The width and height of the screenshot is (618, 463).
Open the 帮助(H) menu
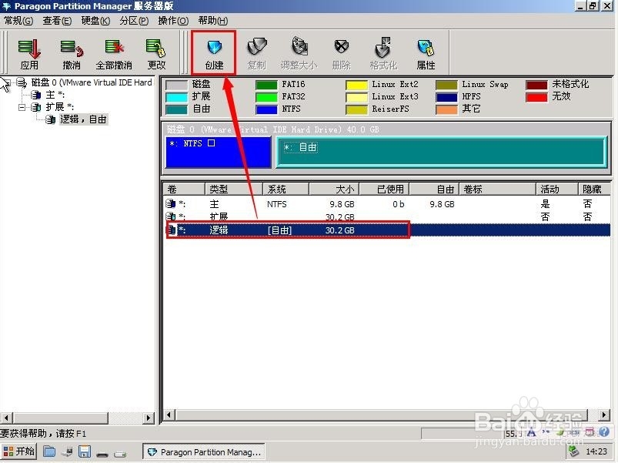(x=213, y=21)
